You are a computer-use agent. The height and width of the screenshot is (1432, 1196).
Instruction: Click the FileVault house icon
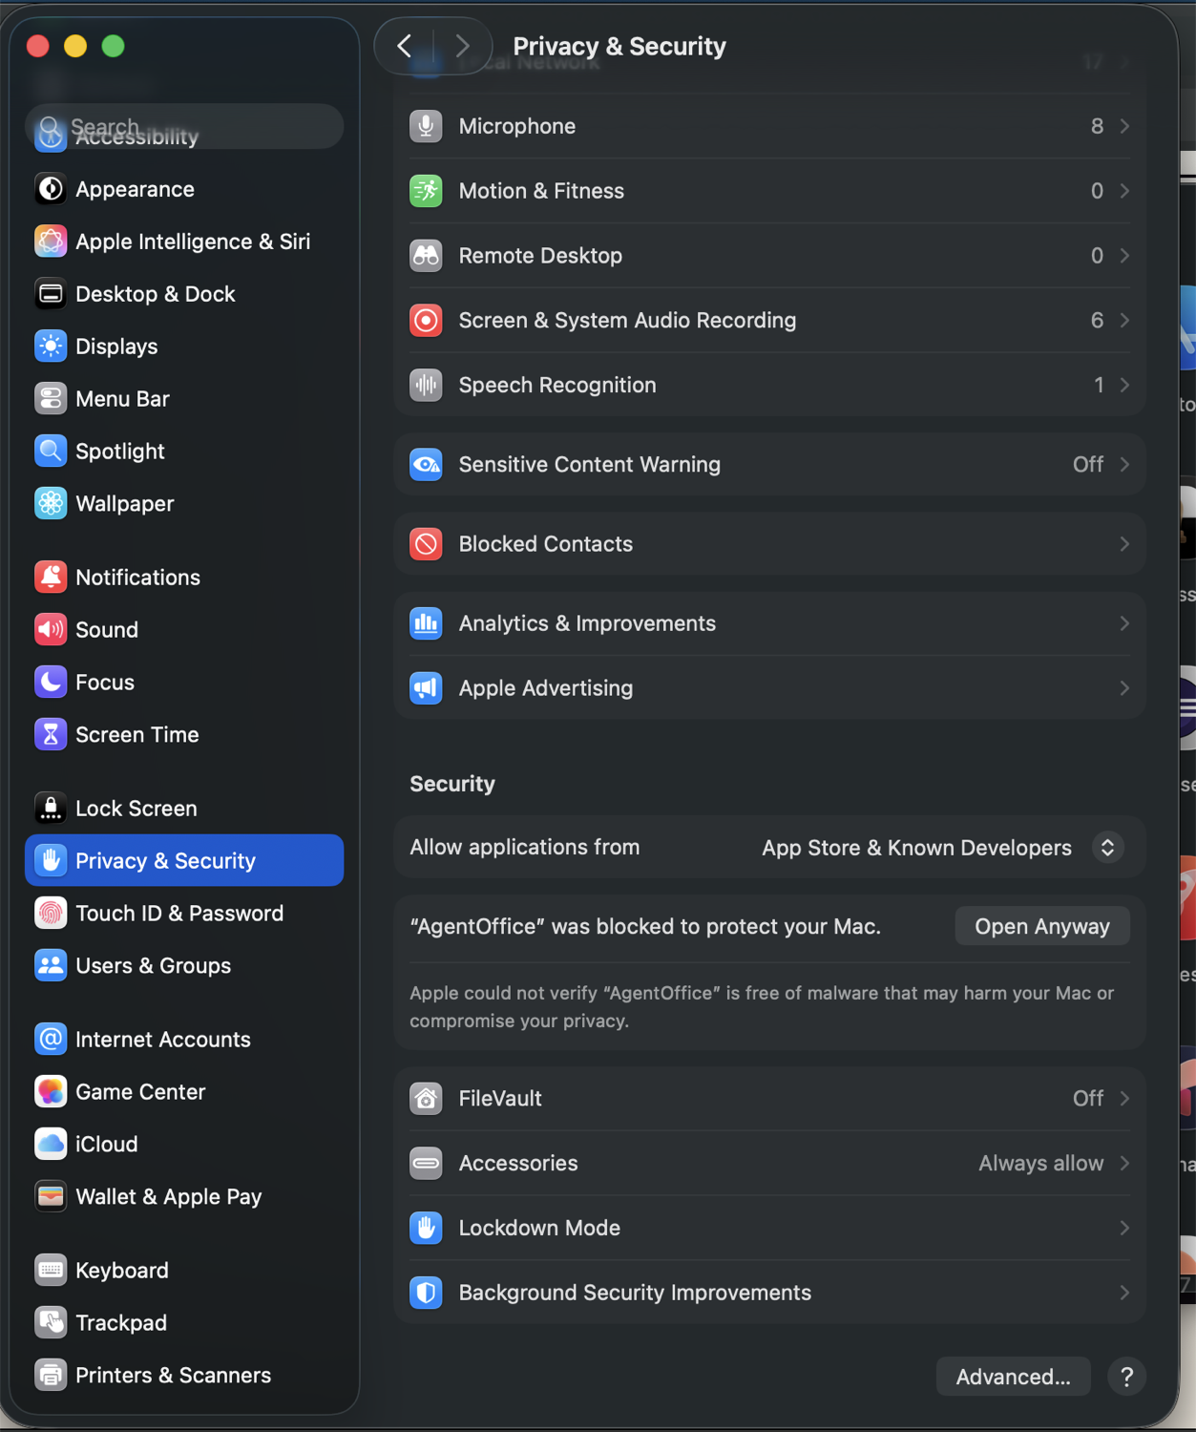click(426, 1099)
